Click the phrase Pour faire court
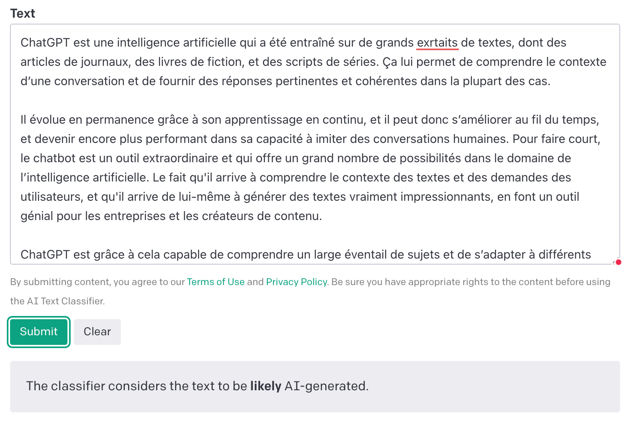 coord(556,139)
